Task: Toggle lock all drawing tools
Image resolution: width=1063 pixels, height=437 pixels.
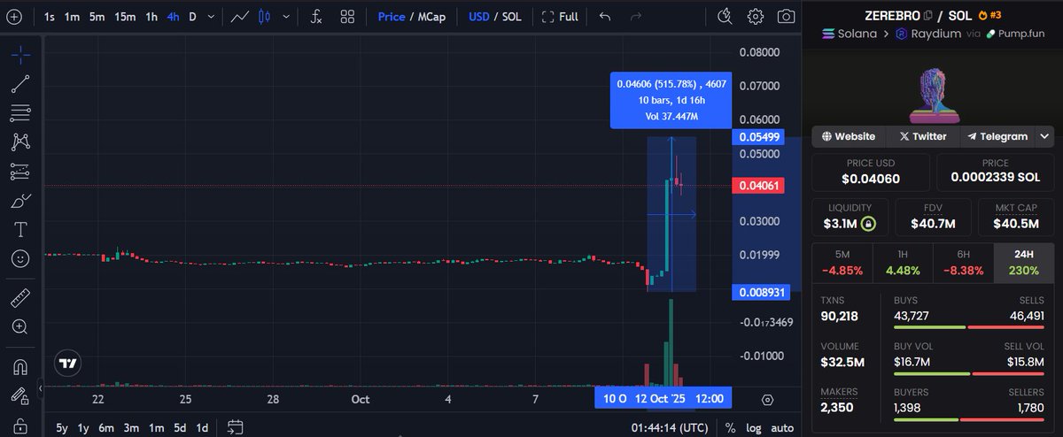Action: click(x=20, y=426)
